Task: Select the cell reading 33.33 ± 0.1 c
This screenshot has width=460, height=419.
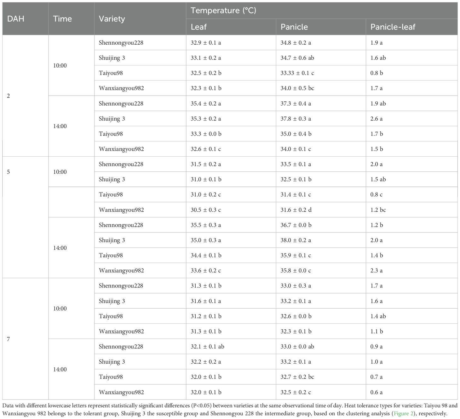Action: pos(297,73)
